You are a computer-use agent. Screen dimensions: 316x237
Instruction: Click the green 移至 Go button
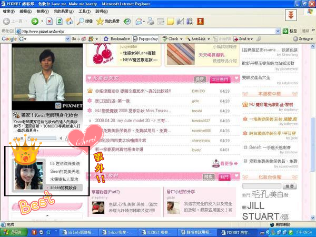[x=290, y=31]
